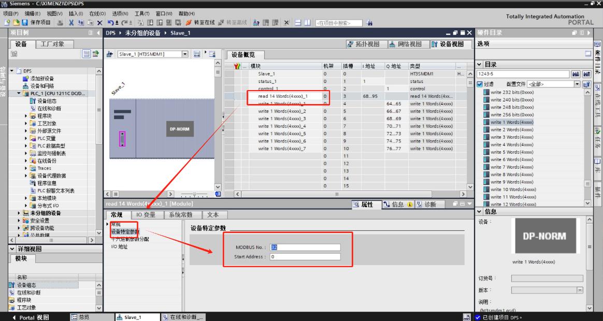The height and width of the screenshot is (321, 603).
Task: Switch to Portal 视图
Action: (31, 317)
